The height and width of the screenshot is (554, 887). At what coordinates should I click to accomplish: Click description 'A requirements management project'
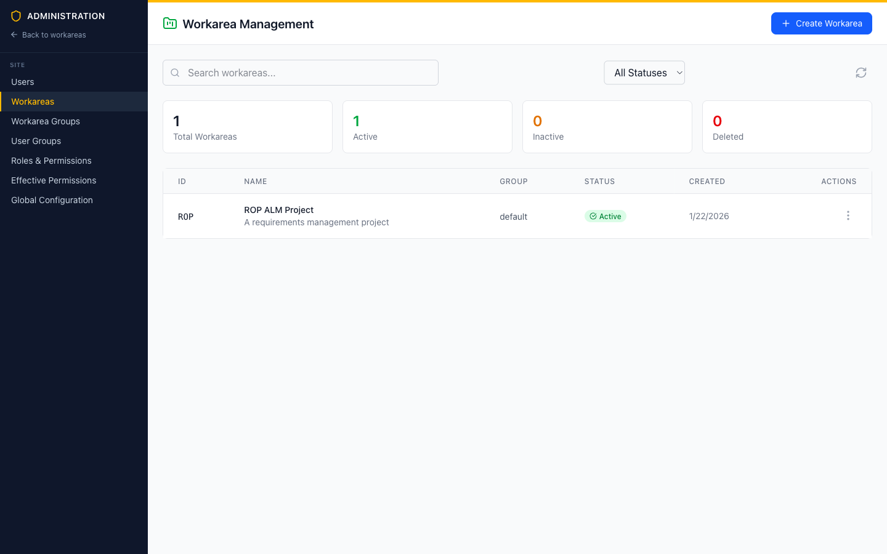pyautogui.click(x=317, y=222)
